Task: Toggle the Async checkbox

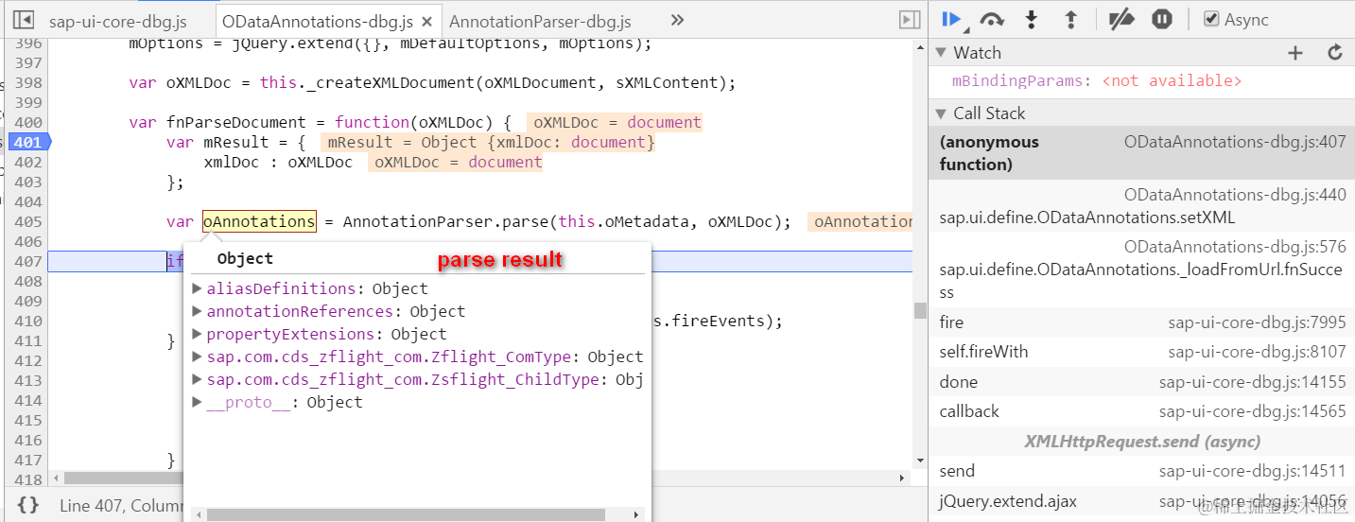Action: (1211, 19)
